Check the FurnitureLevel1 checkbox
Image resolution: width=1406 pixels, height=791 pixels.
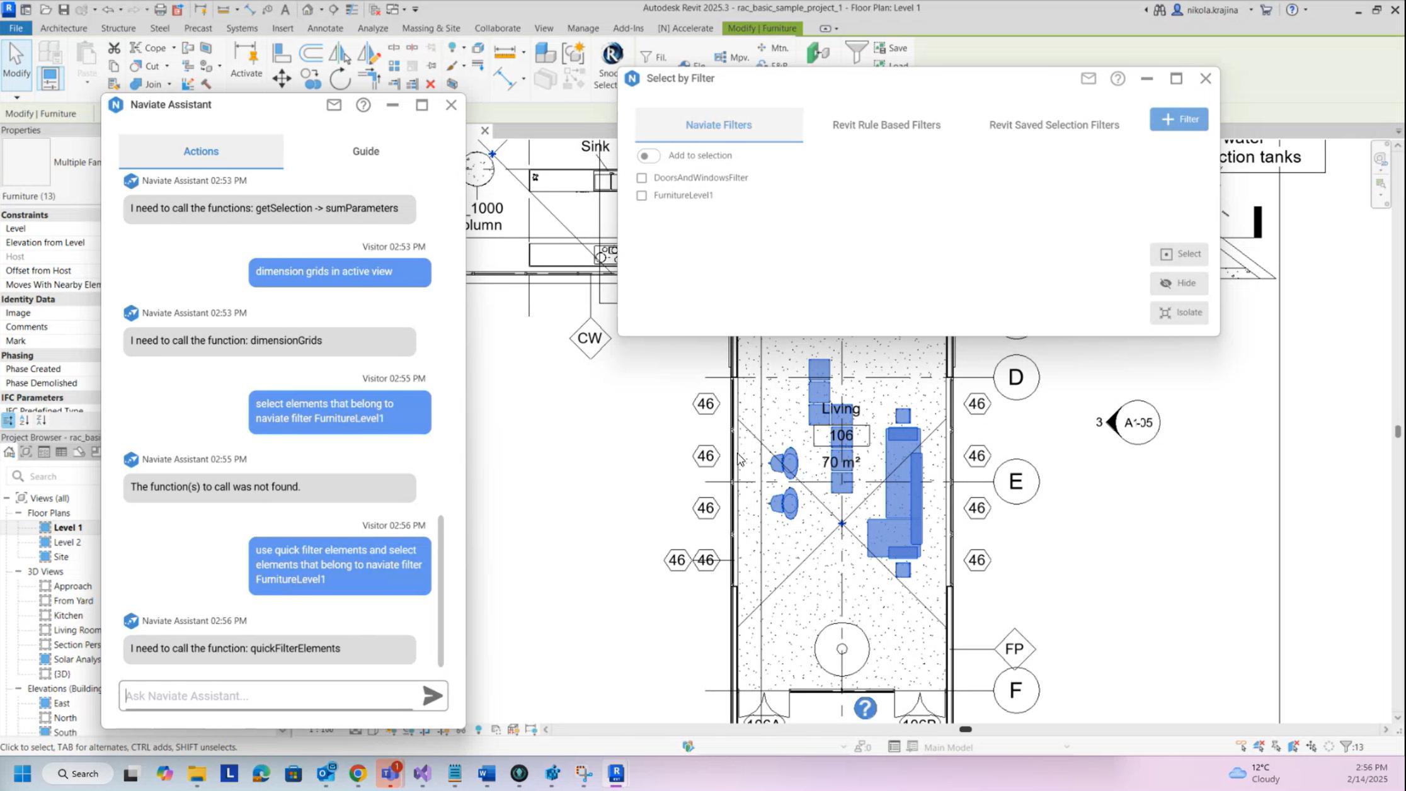(x=641, y=196)
